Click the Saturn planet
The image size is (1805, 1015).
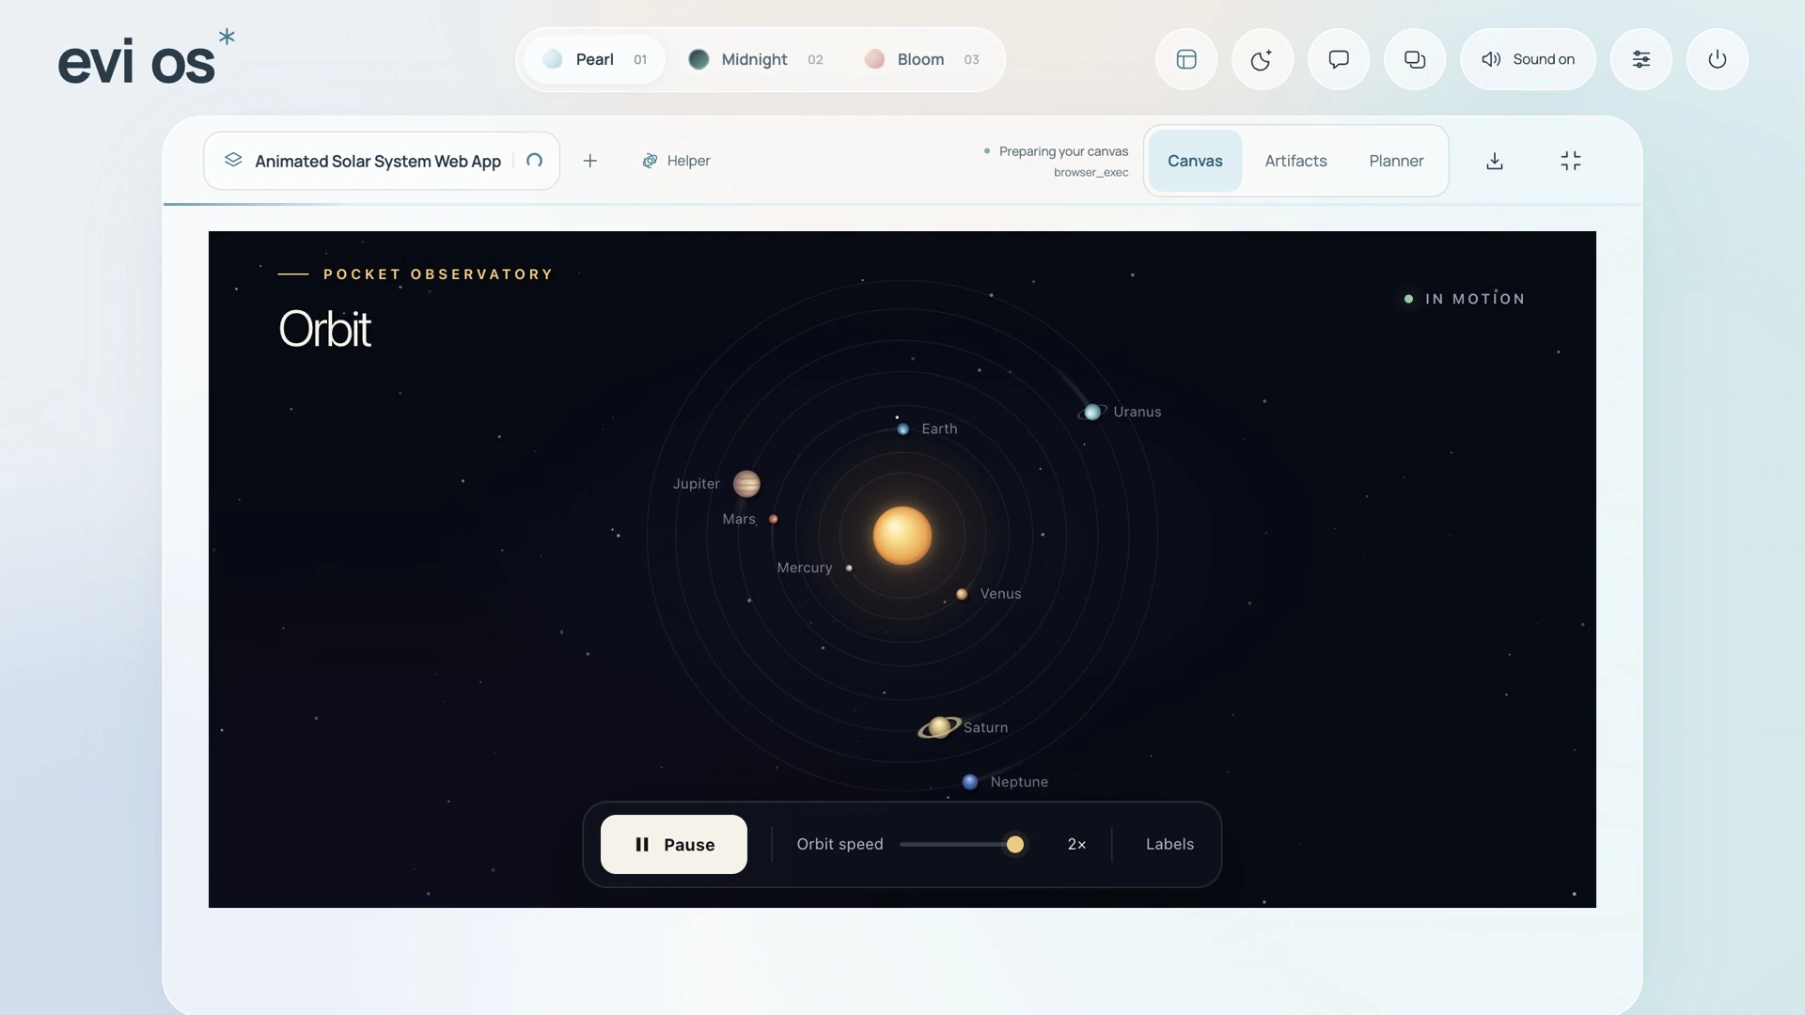[x=939, y=726]
